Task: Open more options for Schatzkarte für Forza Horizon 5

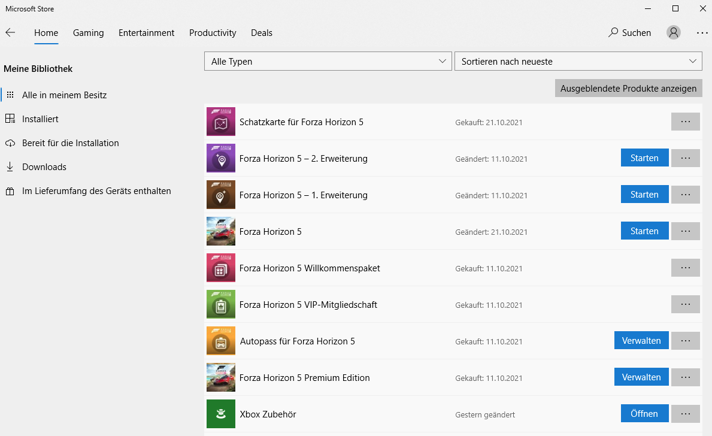Action: coord(685,121)
